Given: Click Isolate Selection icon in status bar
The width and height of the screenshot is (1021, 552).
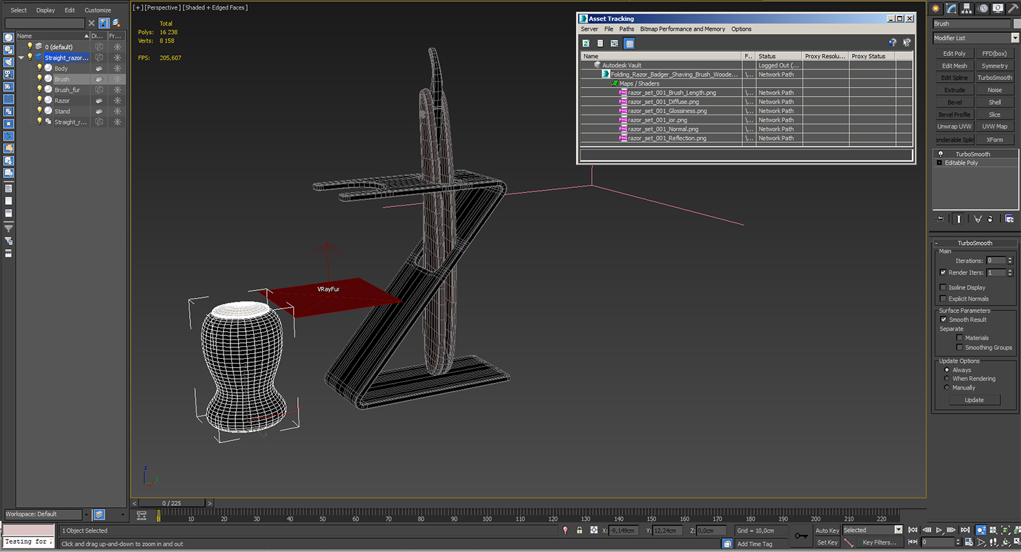Looking at the screenshot, I should [565, 530].
